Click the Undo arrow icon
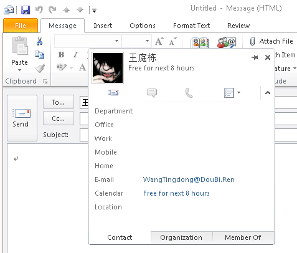Image resolution: width=297 pixels, height=253 pixels. click(39, 9)
